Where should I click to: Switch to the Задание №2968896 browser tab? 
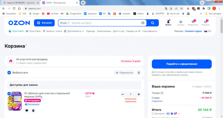(21, 3)
